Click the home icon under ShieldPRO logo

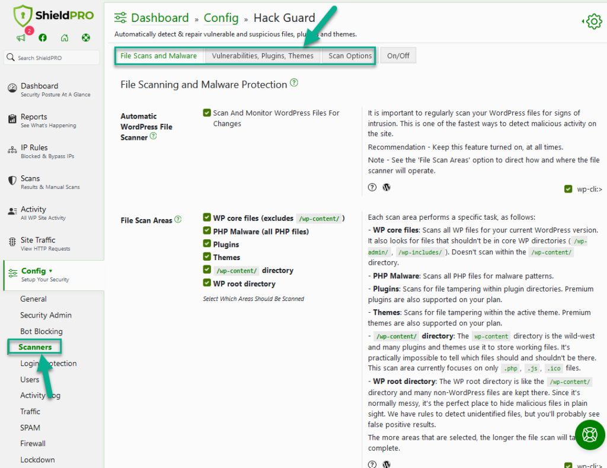(x=65, y=38)
